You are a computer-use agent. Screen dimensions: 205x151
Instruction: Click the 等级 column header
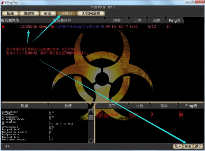[x=164, y=106]
